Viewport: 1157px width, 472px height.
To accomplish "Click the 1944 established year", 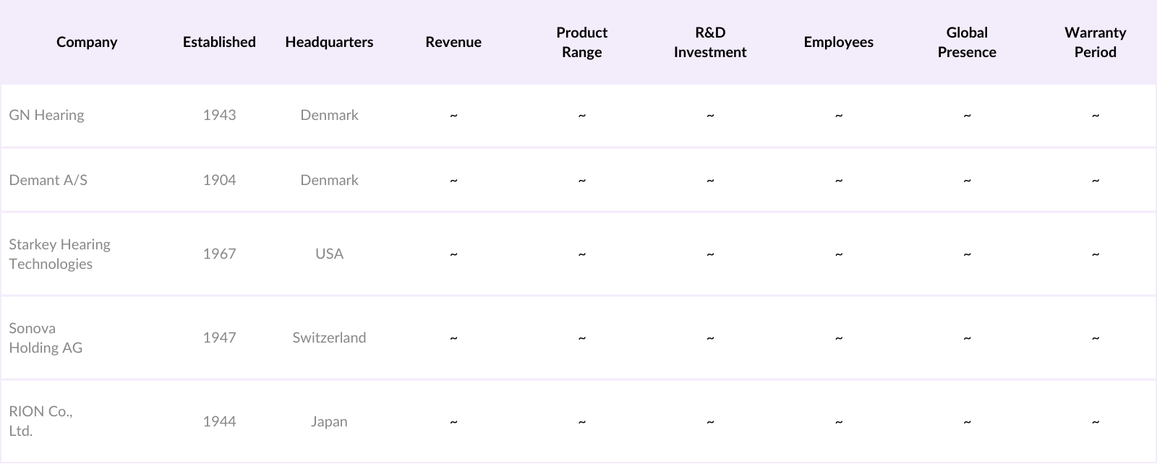I will [x=219, y=421].
